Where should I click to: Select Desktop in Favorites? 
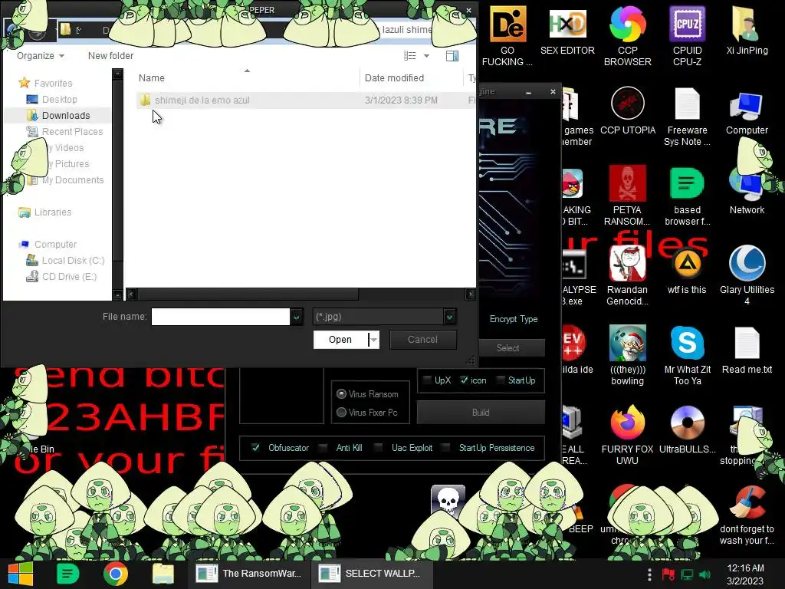click(51, 99)
